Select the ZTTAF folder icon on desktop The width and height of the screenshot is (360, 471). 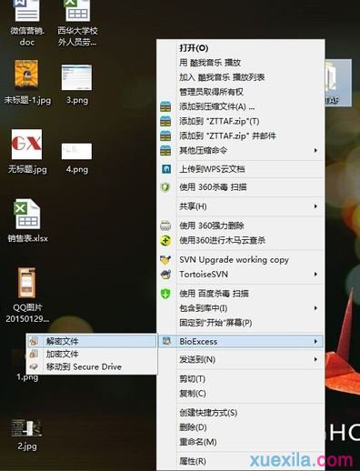[338, 82]
